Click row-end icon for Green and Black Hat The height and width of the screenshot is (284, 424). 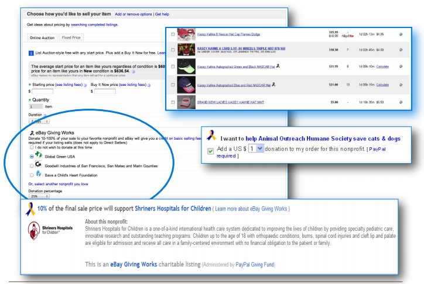(x=401, y=67)
